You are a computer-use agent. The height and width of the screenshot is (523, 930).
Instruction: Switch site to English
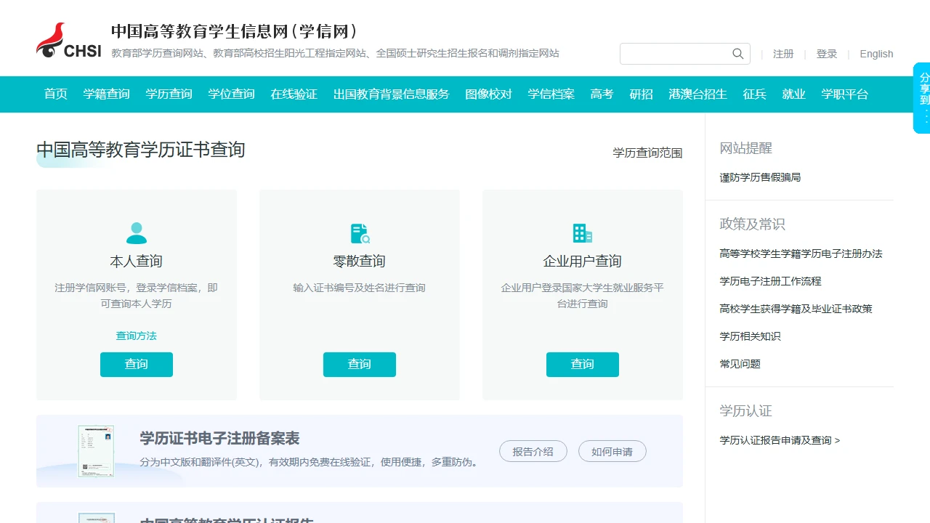click(876, 54)
